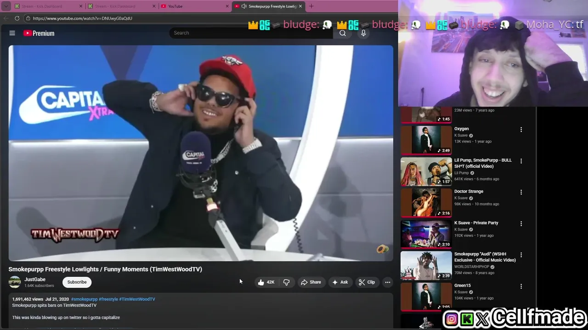Viewport: 588px width, 330px height.
Task: Go back with the browser back arrow
Action: [6, 18]
